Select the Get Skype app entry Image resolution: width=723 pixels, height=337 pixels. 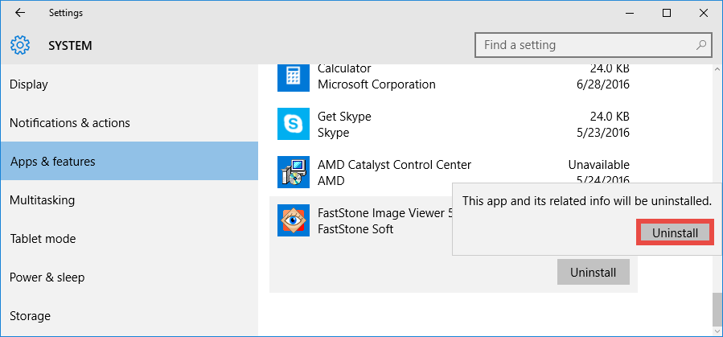pos(454,124)
